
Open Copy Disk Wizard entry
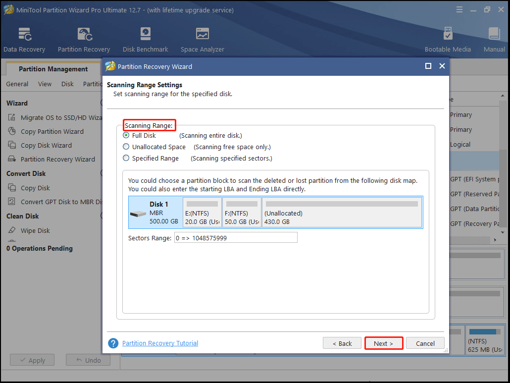(46, 146)
